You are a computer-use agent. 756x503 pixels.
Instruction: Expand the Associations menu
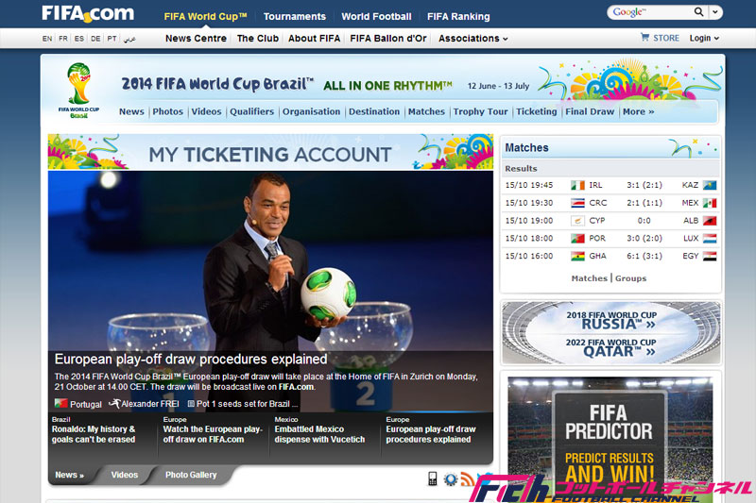click(473, 39)
